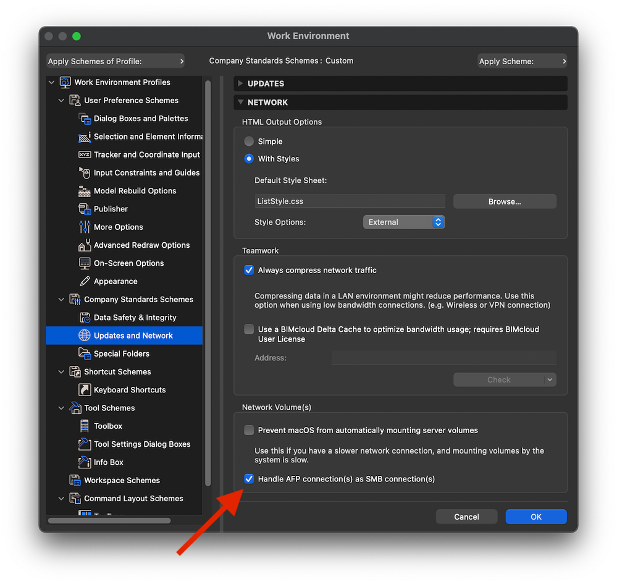Screen dimensions: 617x584
Task: Select the Dialog Boxes and Palettes icon
Action: [x=85, y=119]
